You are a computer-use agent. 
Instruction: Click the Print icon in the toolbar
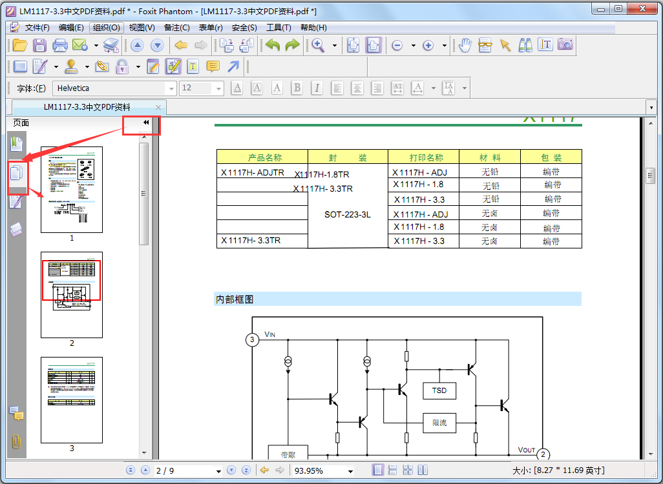click(60, 45)
